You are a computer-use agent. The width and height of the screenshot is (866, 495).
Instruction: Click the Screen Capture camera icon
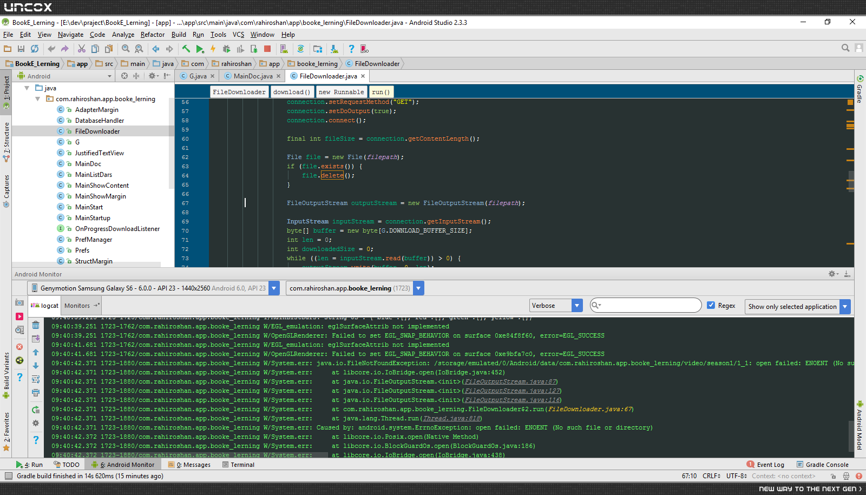(x=19, y=302)
